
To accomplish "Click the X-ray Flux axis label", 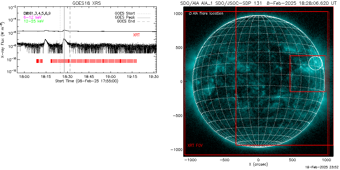I will tap(2, 40).
